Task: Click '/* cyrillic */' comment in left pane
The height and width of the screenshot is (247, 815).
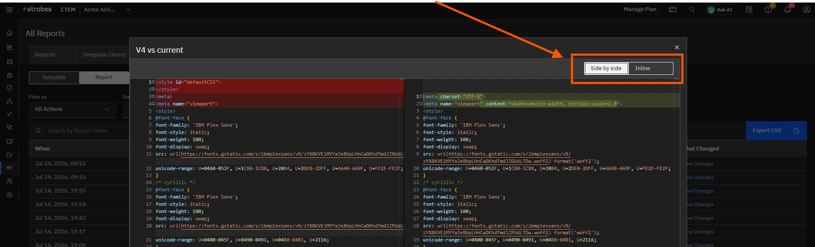Action: (x=176, y=182)
